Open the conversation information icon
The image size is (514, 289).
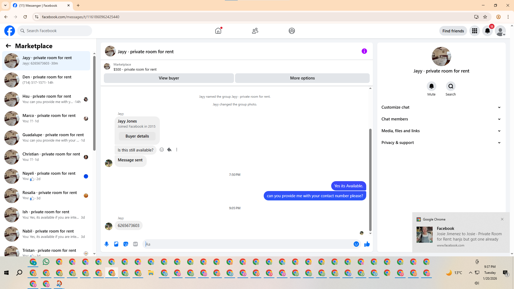point(364,51)
